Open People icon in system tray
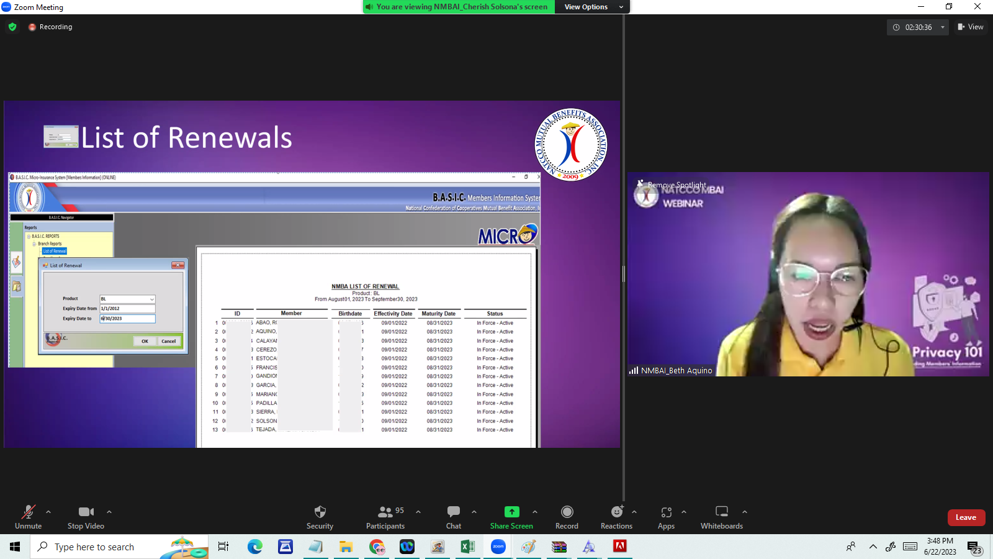The image size is (993, 559). (851, 547)
